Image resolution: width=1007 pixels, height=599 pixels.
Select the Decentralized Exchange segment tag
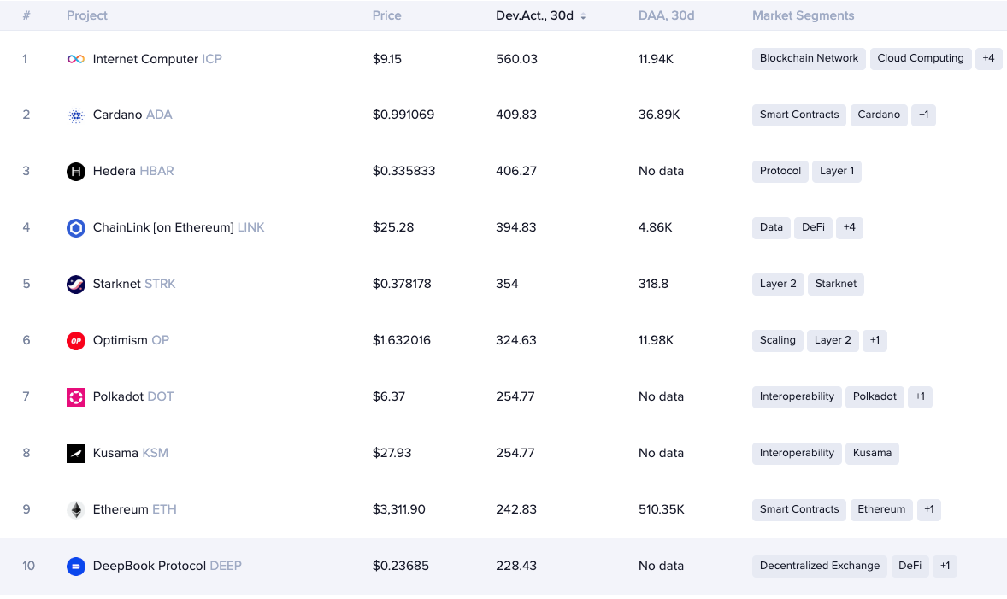point(820,567)
